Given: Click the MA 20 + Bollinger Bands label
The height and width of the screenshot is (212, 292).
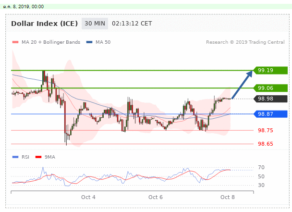Looking at the screenshot, I should click(51, 42).
